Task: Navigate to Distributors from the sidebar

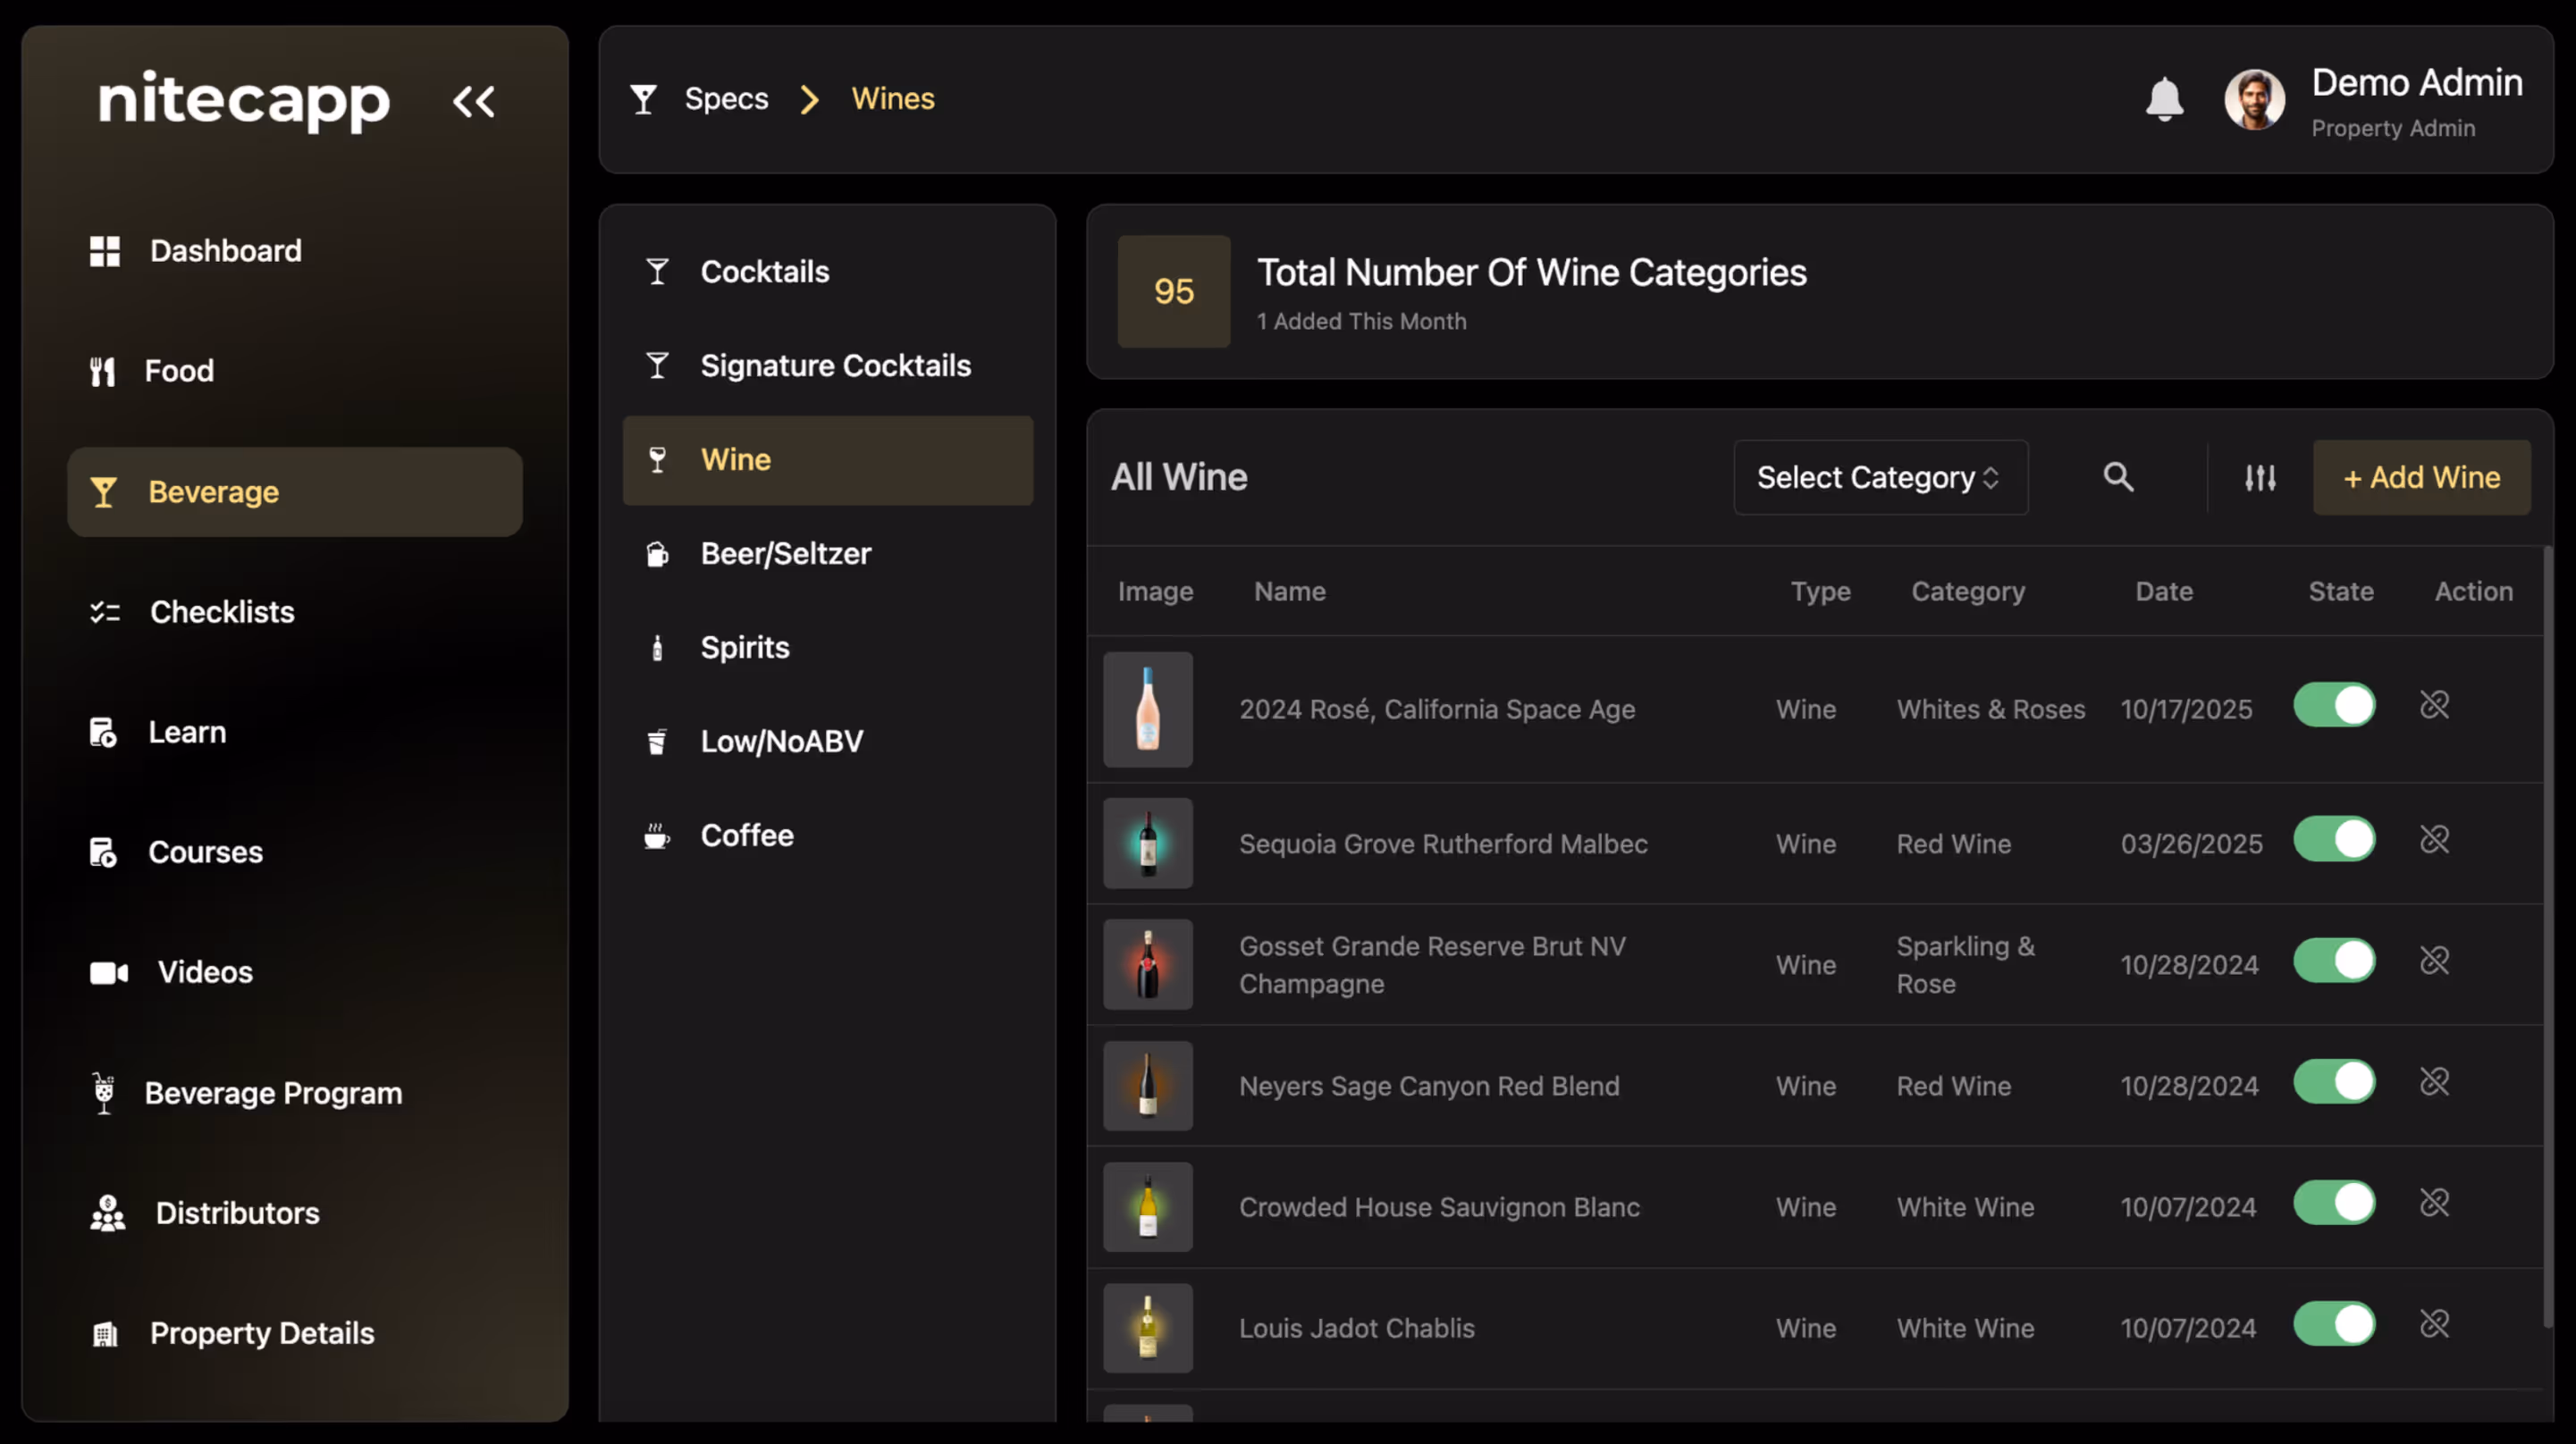Action: 236,1213
